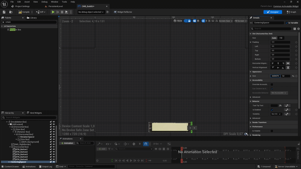Click the Compile button in the toolbar
This screenshot has height=169, width=301.
click(x=24, y=12)
